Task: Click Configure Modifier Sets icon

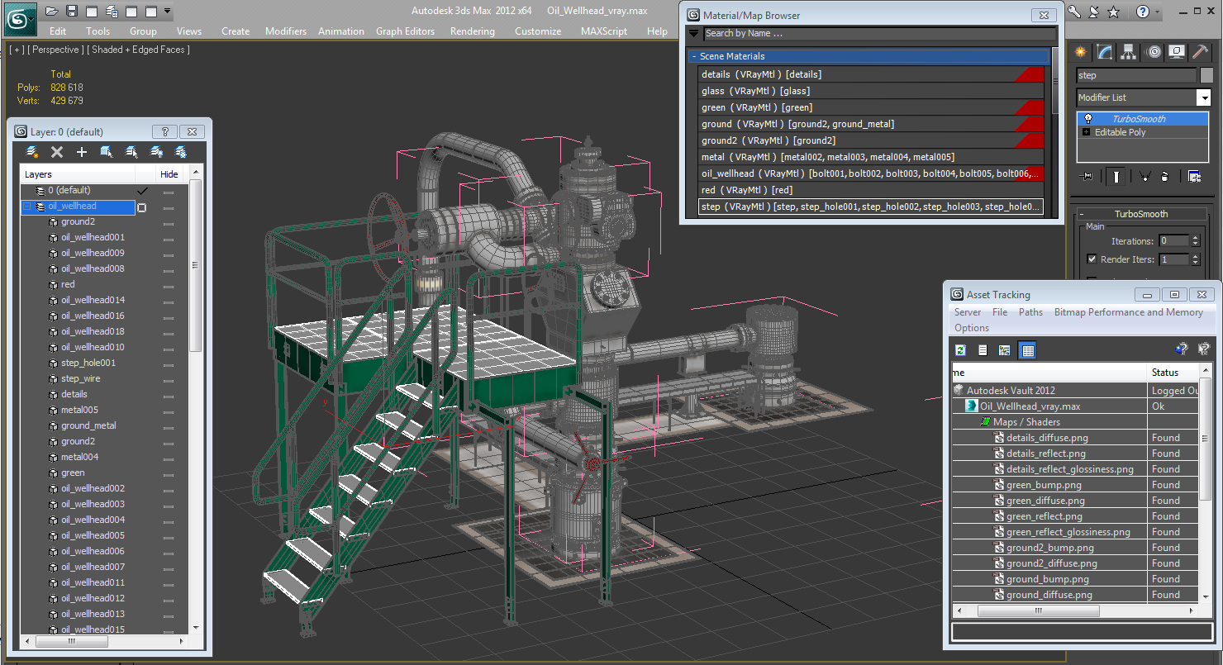Action: click(1194, 176)
